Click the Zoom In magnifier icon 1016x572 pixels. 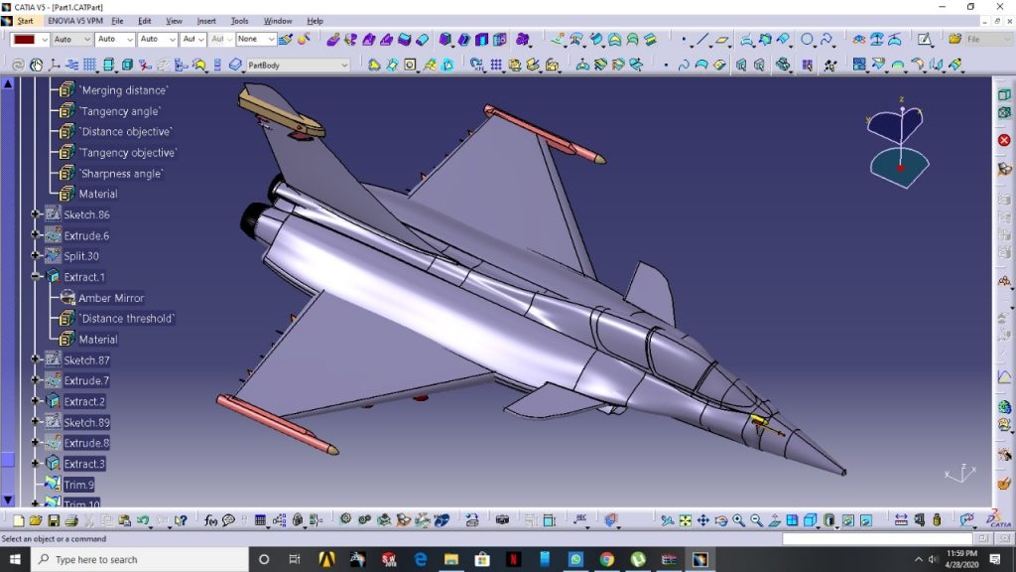click(738, 520)
